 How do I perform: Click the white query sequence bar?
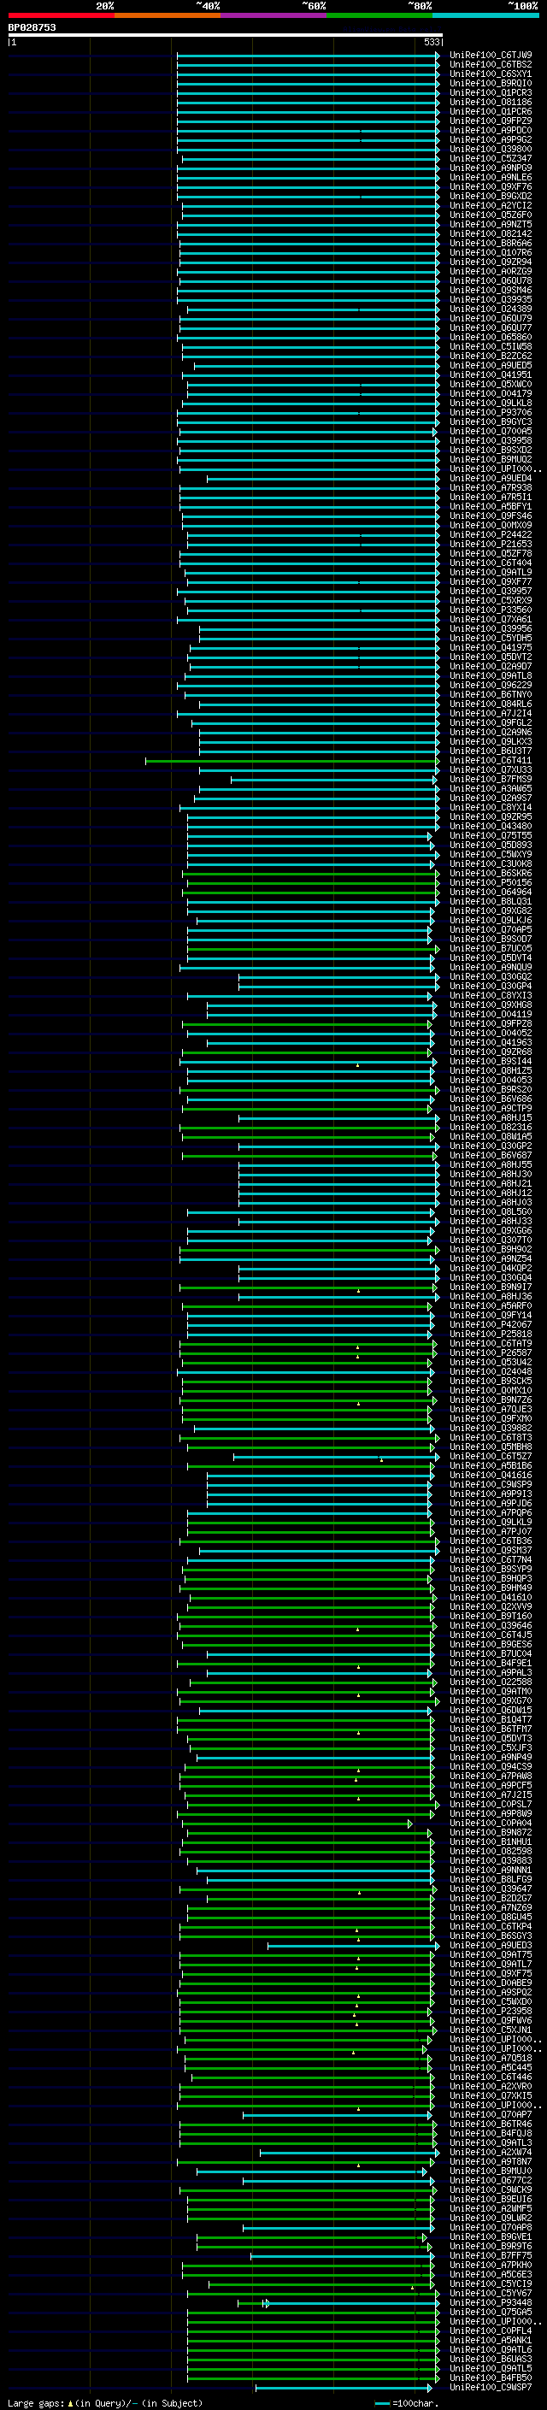(x=226, y=34)
